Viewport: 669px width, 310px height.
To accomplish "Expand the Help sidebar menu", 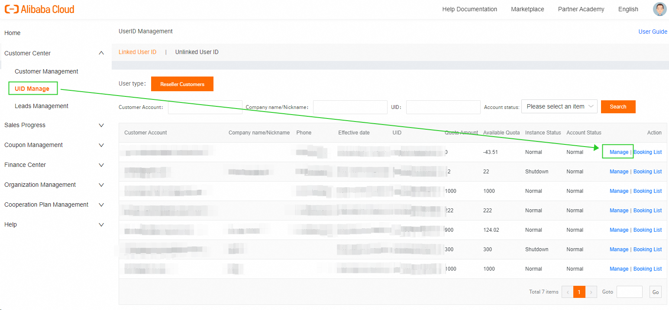I will pos(101,224).
